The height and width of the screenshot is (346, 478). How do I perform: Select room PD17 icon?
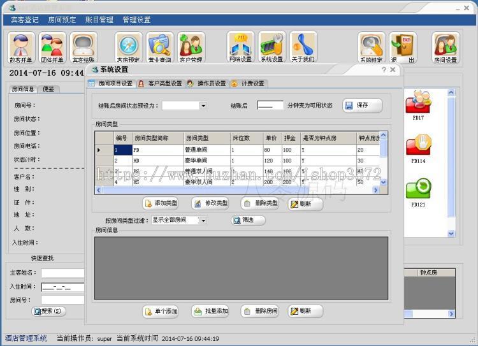[x=418, y=105]
